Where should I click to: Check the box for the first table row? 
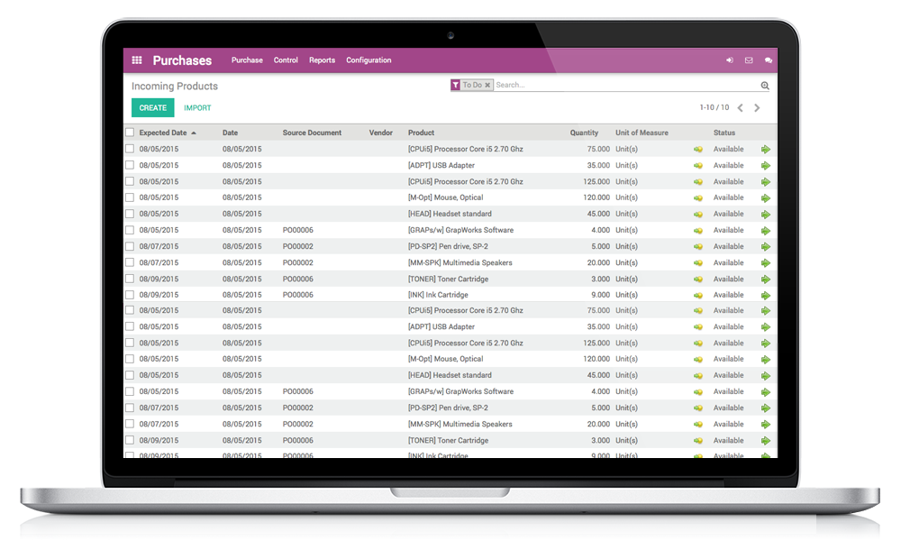[130, 149]
